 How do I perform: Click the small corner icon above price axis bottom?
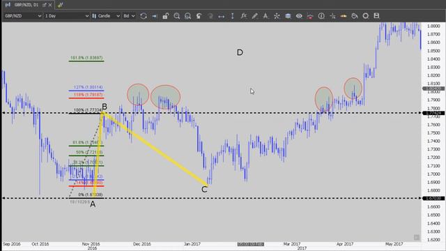tap(417, 237)
